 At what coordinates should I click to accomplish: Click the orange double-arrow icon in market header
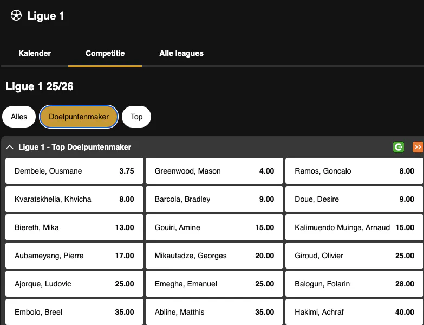[418, 147]
